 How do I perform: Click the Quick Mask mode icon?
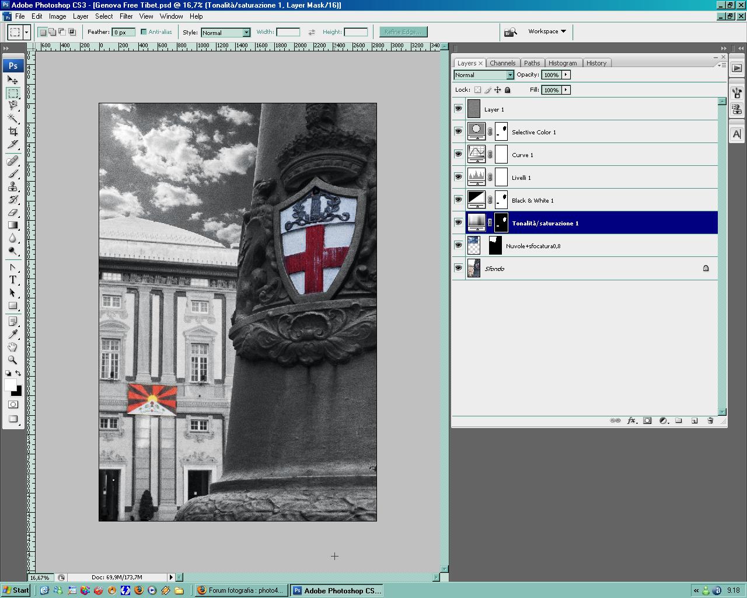tap(13, 405)
